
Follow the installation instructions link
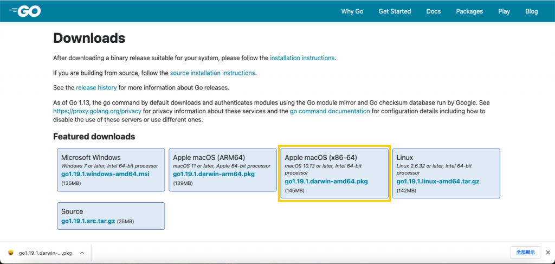tap(302, 58)
